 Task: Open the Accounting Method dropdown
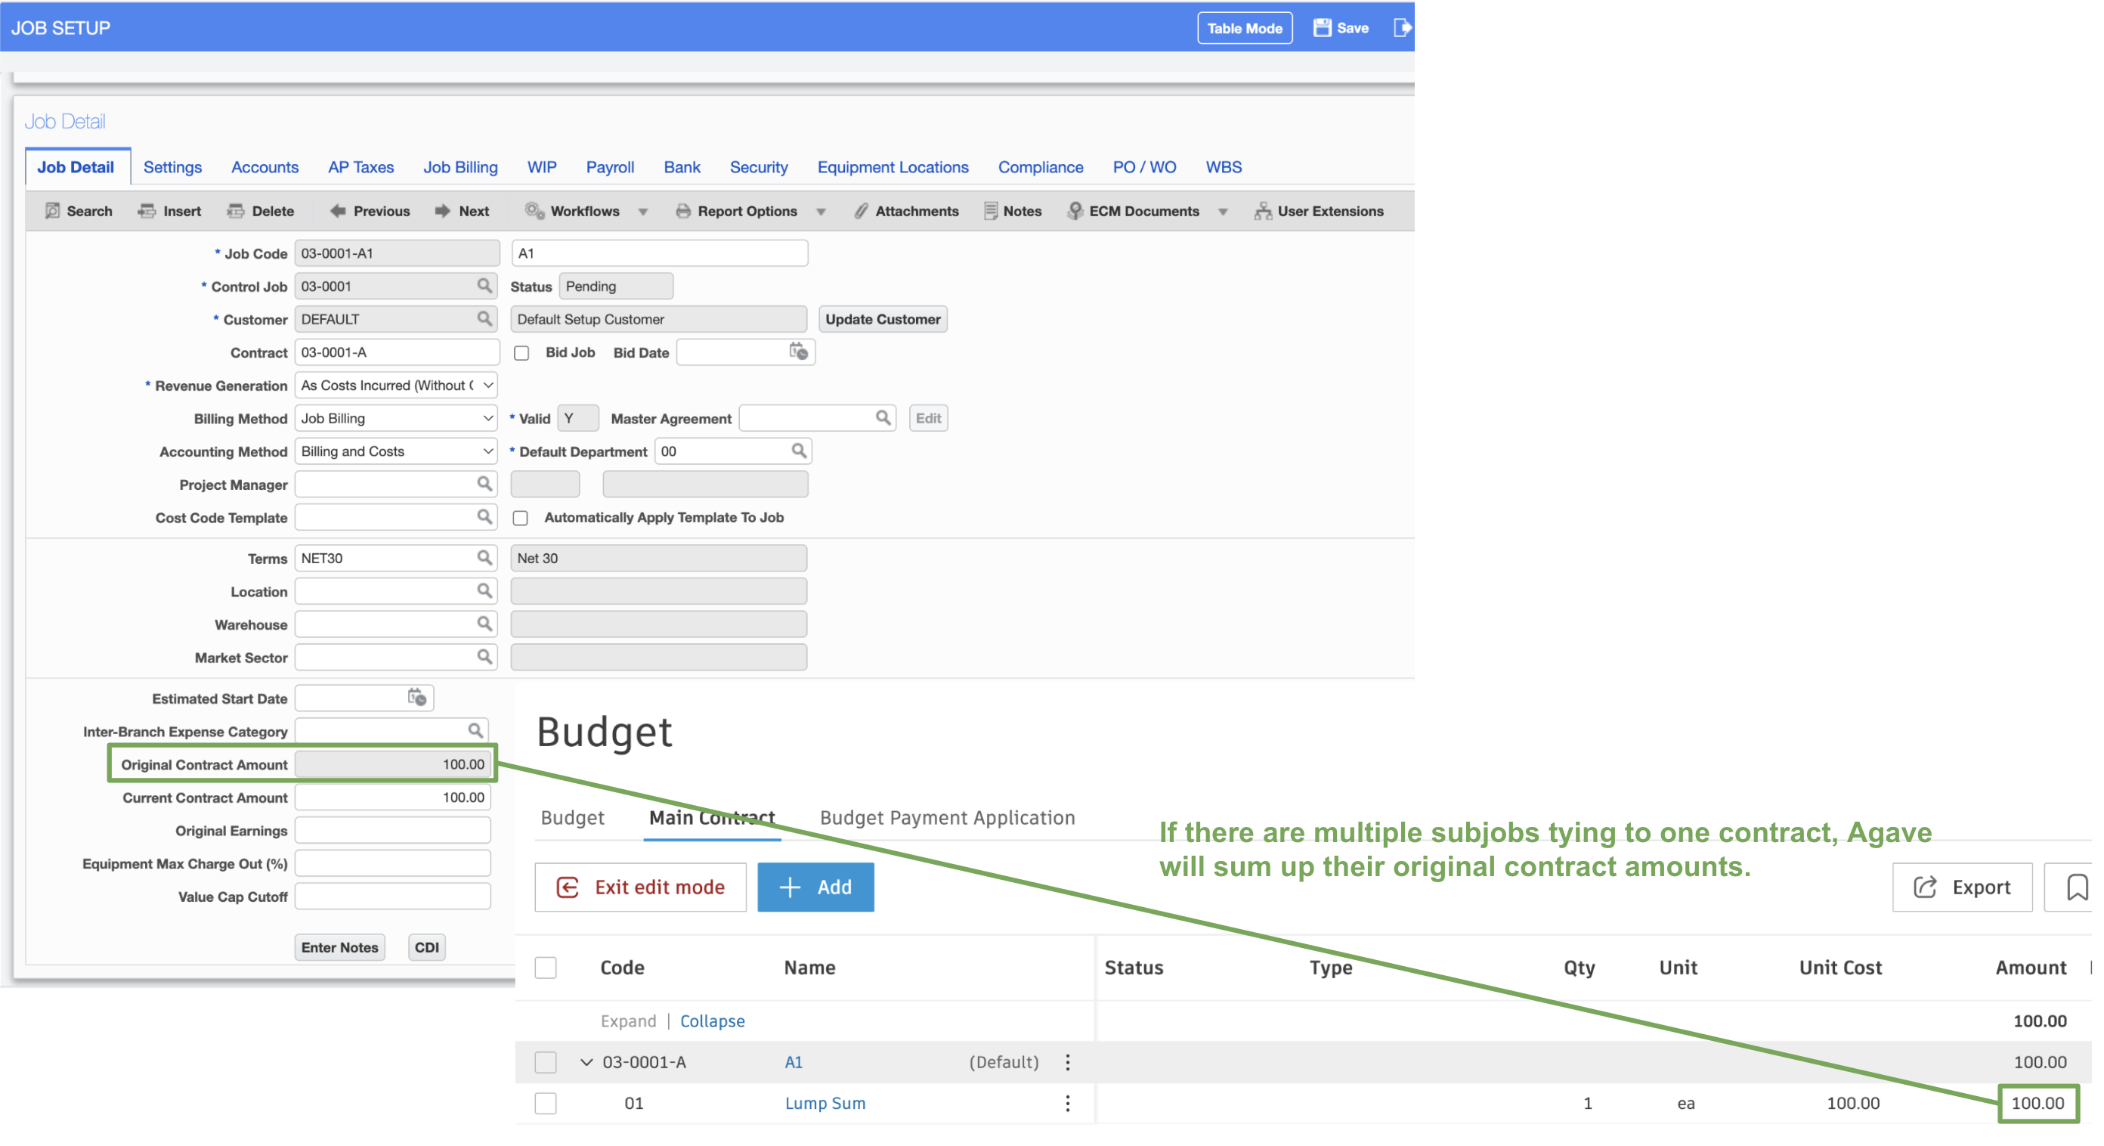point(396,451)
